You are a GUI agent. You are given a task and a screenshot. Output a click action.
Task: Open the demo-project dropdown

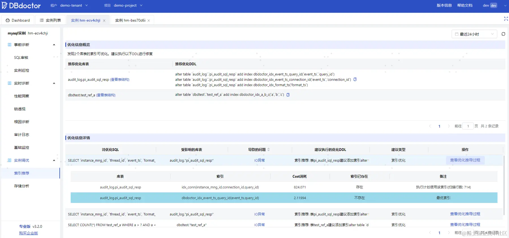point(128,5)
